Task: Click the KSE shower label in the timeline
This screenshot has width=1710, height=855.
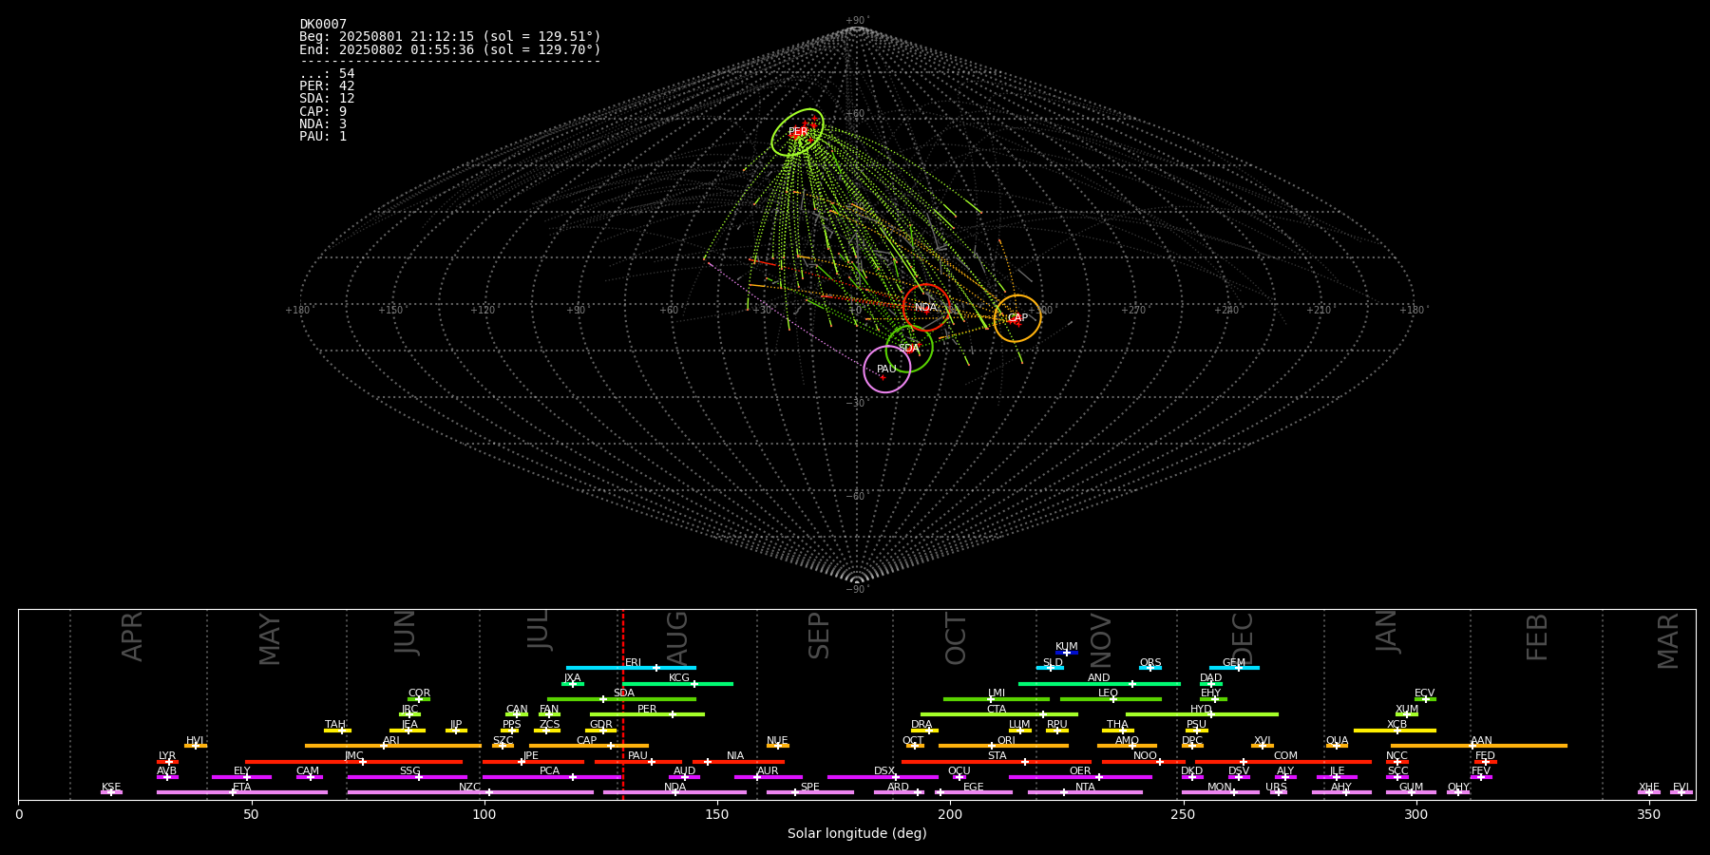Action: tap(111, 788)
